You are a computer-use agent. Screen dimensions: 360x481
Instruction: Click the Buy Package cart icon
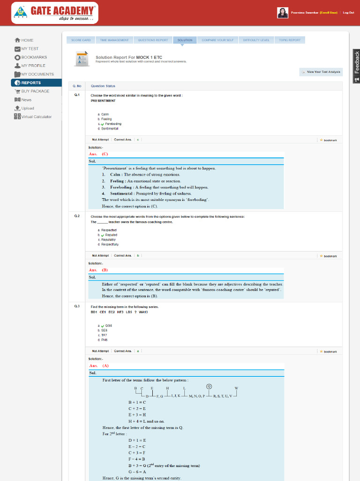(17, 91)
